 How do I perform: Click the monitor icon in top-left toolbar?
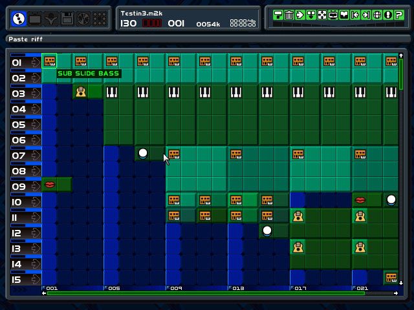tap(35, 19)
